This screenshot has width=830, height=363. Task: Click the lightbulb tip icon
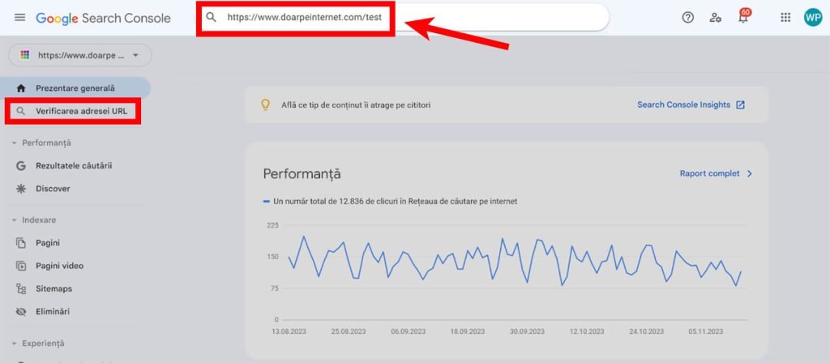pos(266,105)
